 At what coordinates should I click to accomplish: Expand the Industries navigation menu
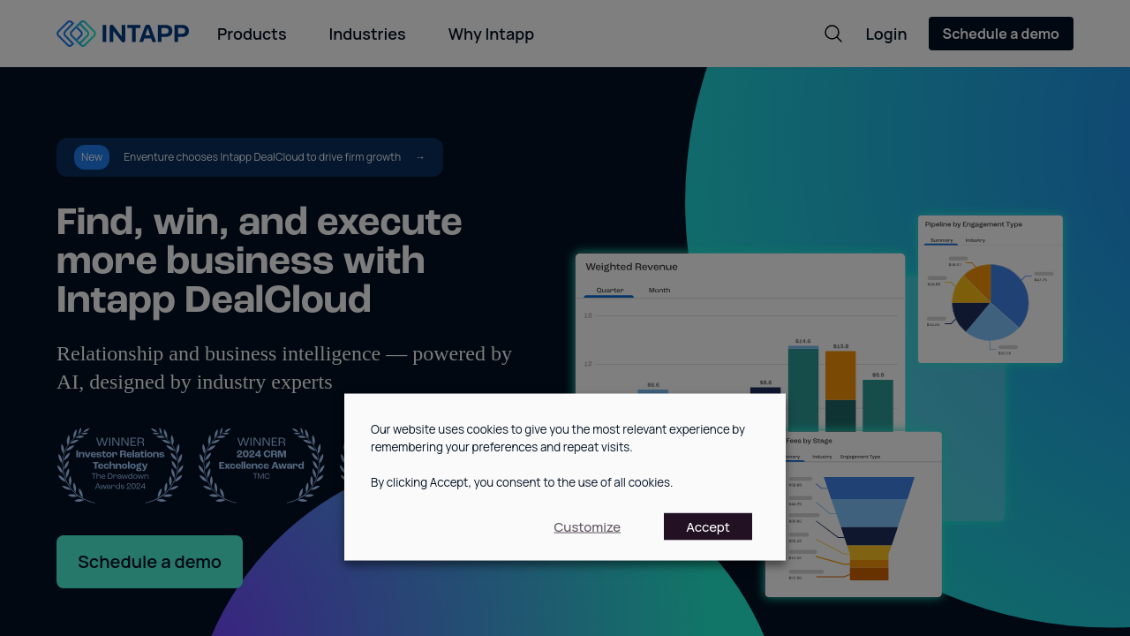coord(367,34)
